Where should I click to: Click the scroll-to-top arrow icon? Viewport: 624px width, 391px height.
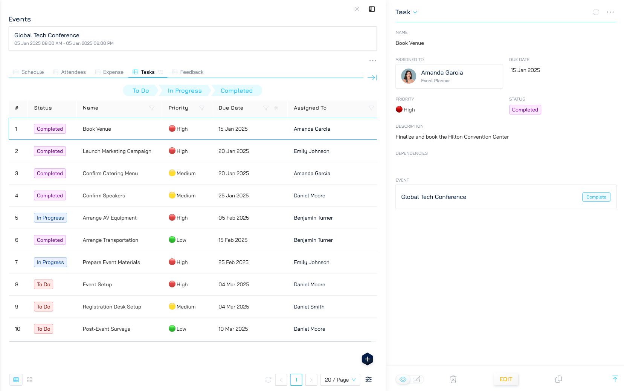point(615,379)
